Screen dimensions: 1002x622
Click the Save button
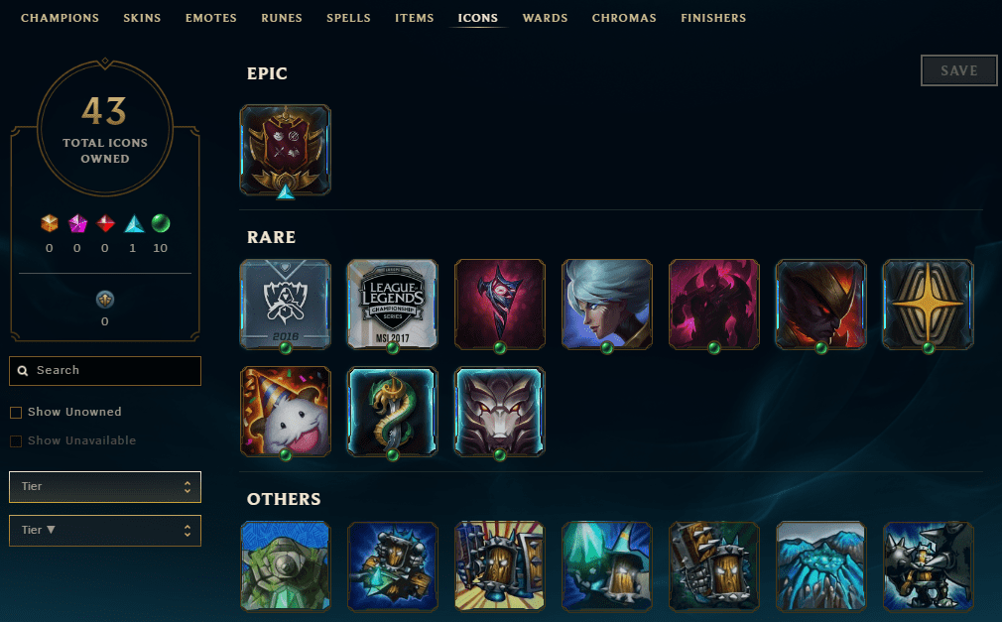(x=958, y=70)
